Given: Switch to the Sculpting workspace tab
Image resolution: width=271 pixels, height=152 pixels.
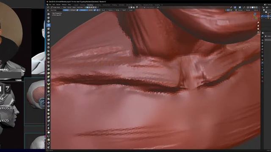Looking at the screenshot, I should click(x=90, y=5).
